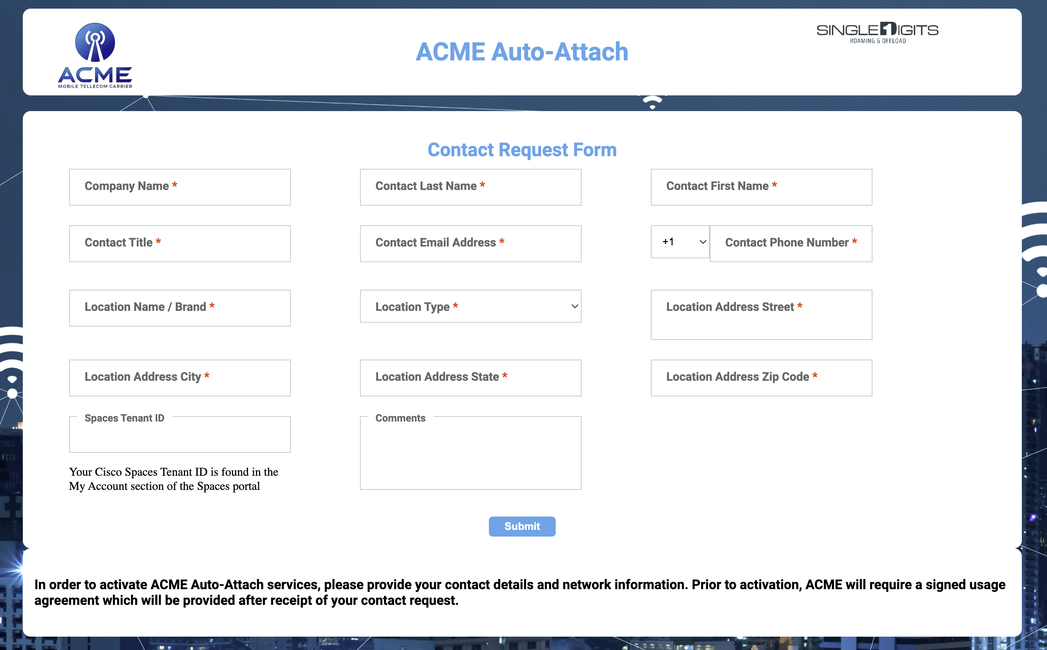Focus the Location Address City field
The height and width of the screenshot is (650, 1047).
[180, 378]
